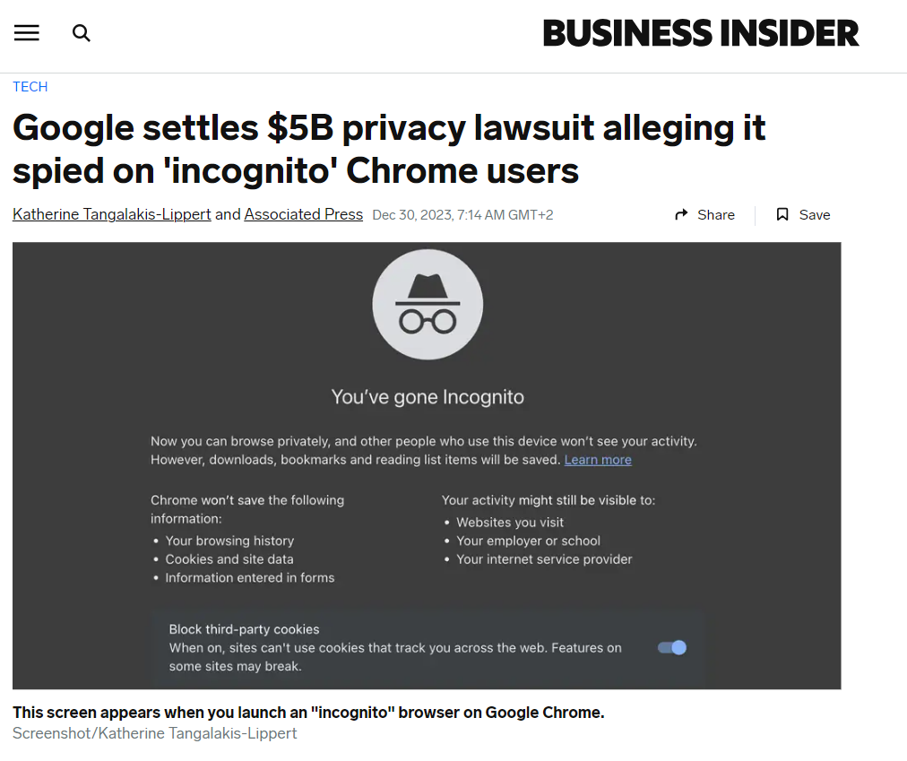Click the "You've gone Incognito" heading
Image resolution: width=907 pixels, height=761 pixels.
(428, 396)
